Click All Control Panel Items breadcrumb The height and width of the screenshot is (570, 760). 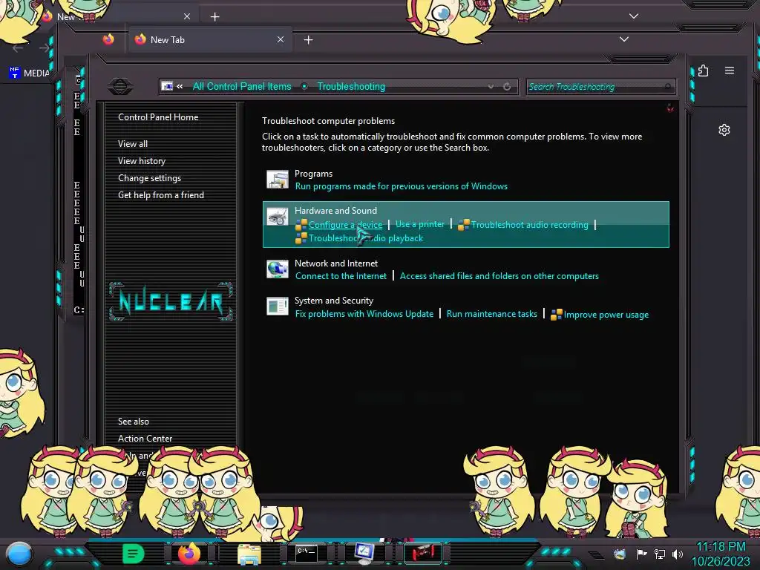242,86
